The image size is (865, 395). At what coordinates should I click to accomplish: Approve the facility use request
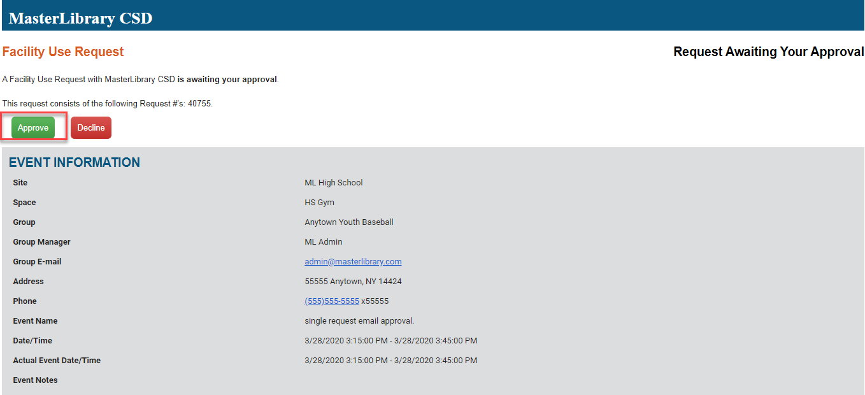point(33,127)
